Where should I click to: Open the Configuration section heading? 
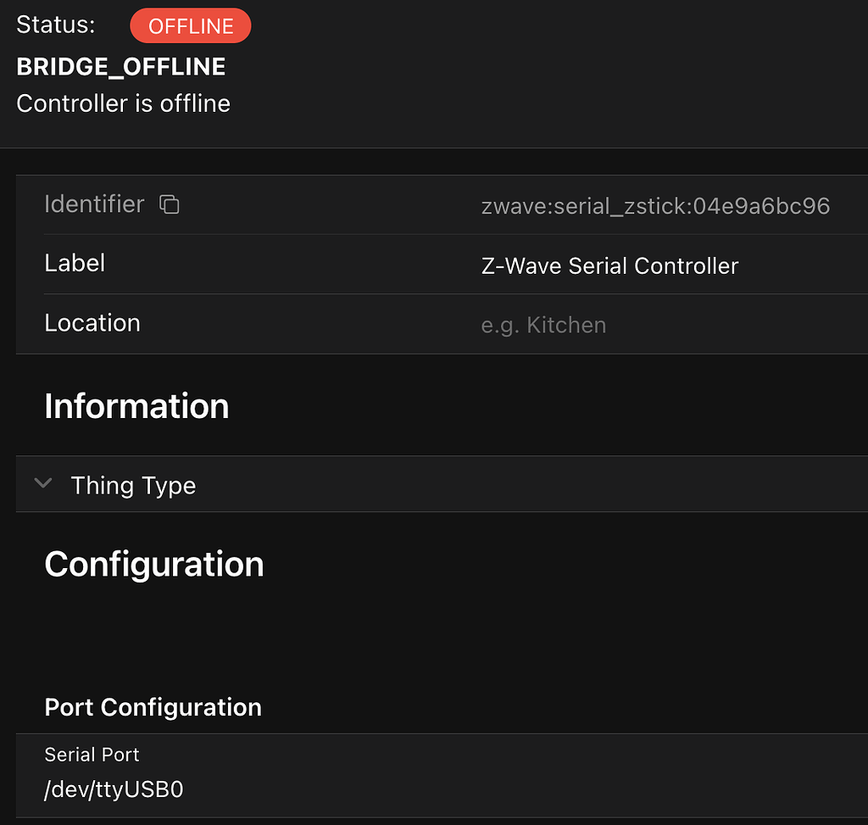click(x=153, y=563)
